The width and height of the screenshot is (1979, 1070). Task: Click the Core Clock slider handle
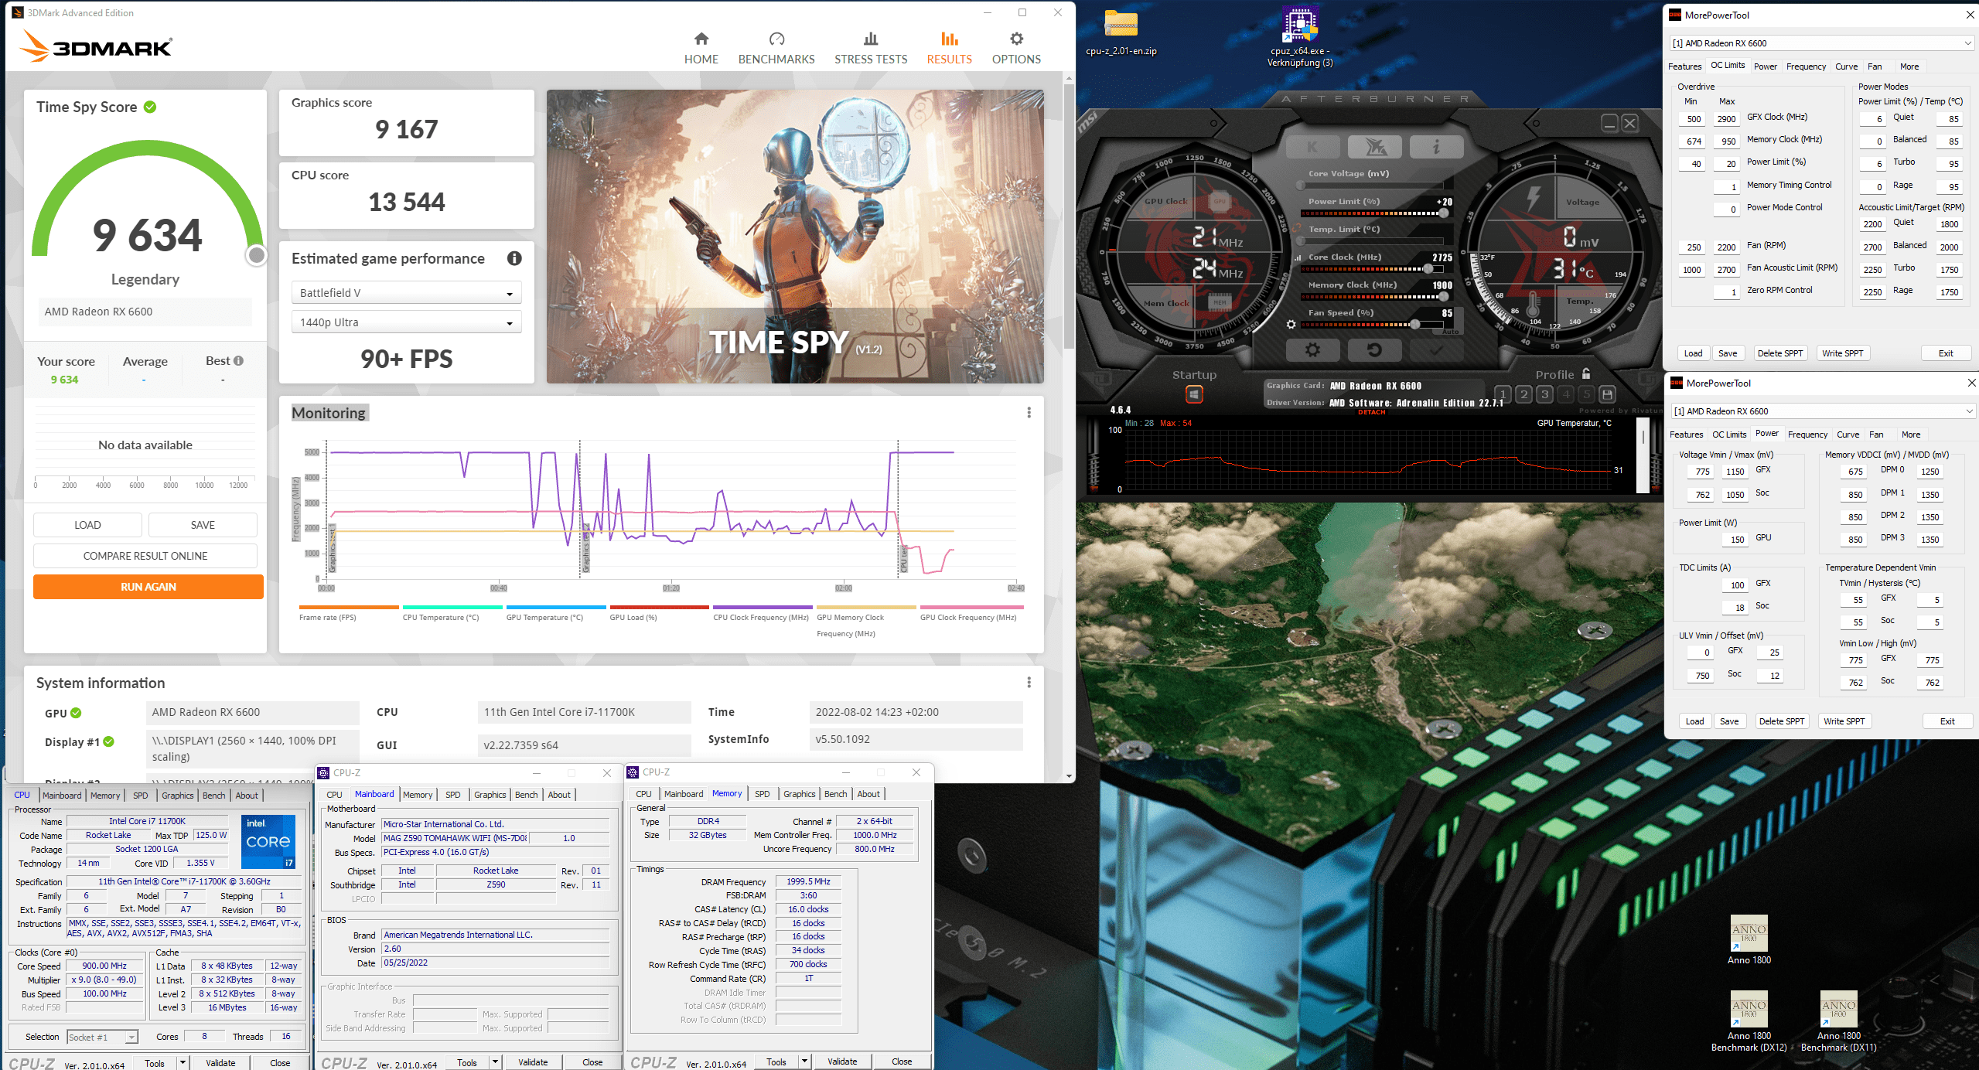(x=1428, y=269)
